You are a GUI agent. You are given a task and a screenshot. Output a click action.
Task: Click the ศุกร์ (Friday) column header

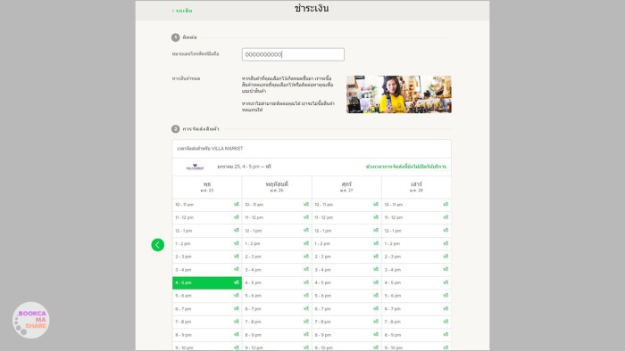(346, 187)
